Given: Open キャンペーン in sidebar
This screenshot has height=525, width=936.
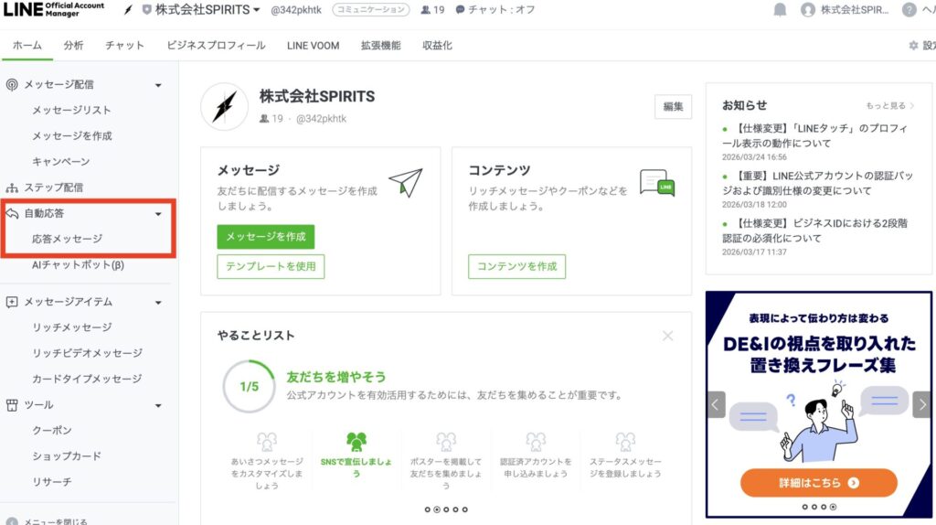Looking at the screenshot, I should (x=61, y=162).
